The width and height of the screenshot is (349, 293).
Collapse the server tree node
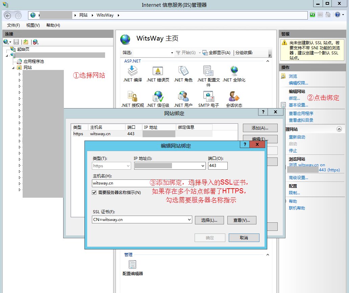[7, 55]
